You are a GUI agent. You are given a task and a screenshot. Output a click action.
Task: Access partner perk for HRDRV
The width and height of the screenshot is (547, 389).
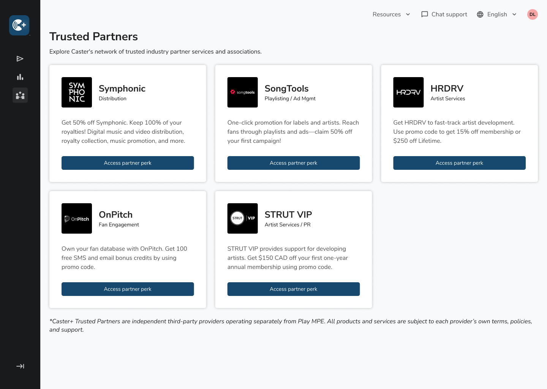pos(459,163)
